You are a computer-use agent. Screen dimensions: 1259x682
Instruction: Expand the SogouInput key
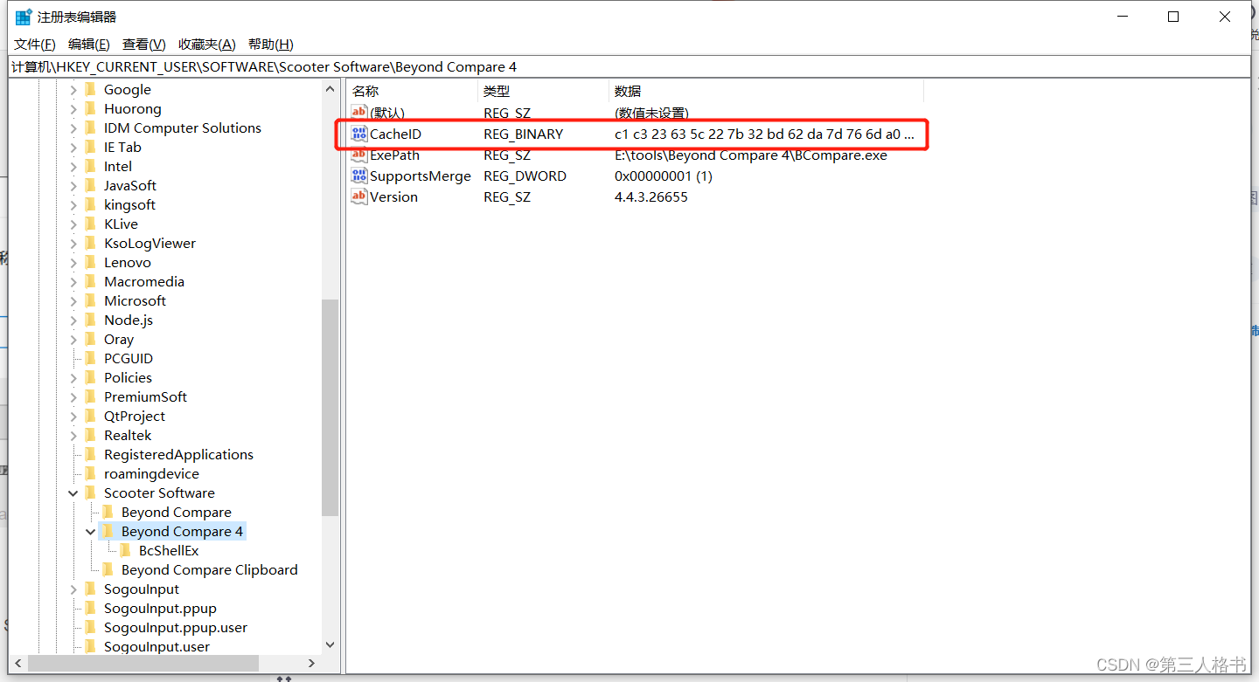click(x=74, y=589)
